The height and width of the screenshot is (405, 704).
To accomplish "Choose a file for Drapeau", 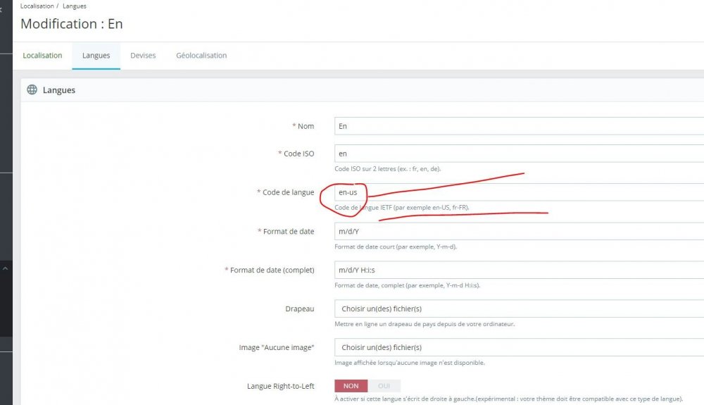I will click(x=519, y=309).
